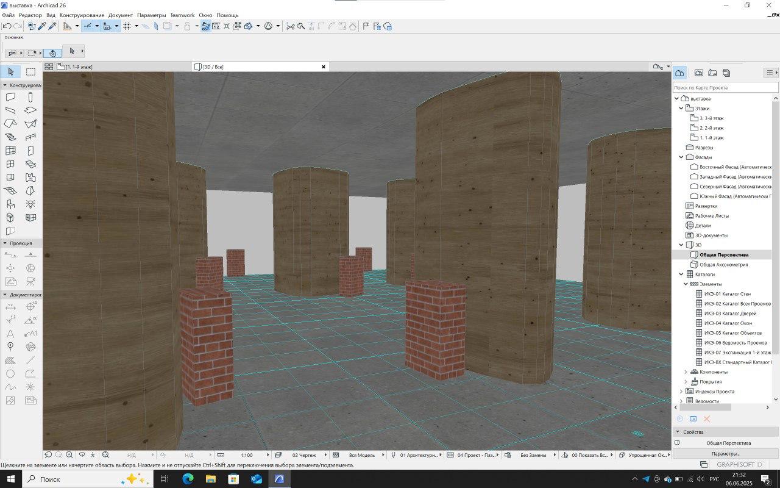The height and width of the screenshot is (488, 780).
Task: Select the Text tool
Action: (x=10, y=334)
